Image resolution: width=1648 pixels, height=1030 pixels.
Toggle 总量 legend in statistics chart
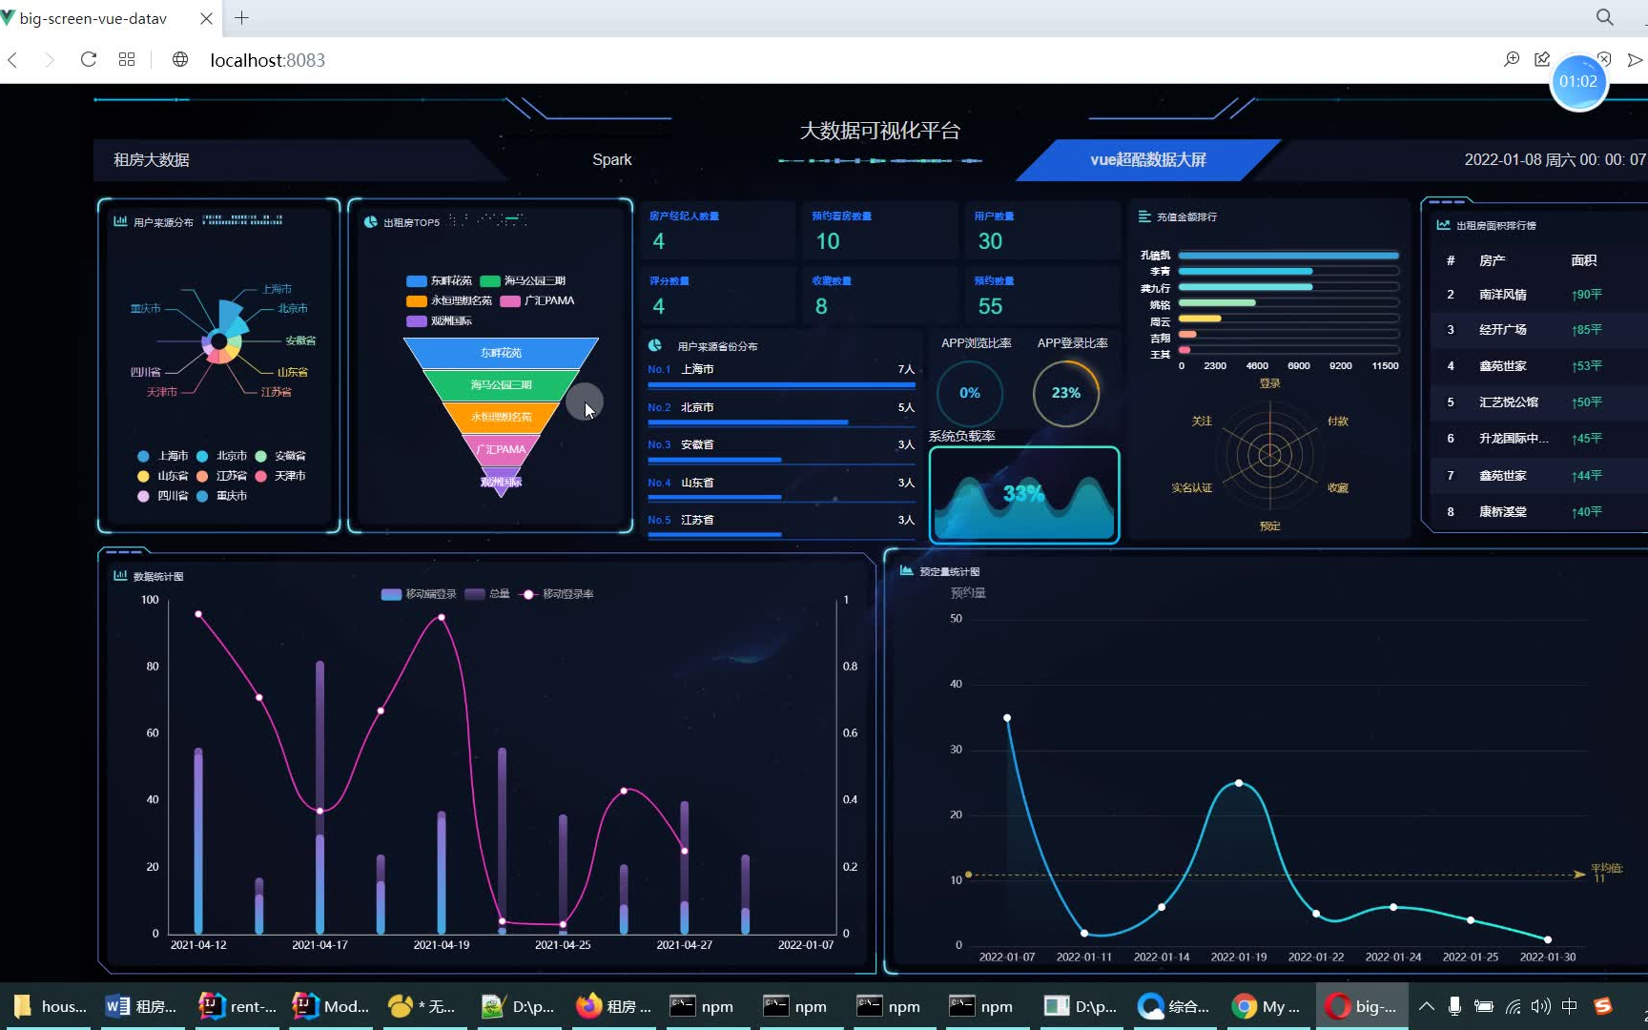487,594
